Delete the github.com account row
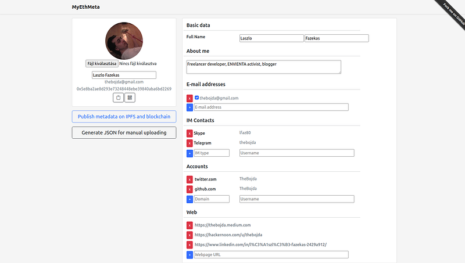465x263 pixels. click(x=189, y=189)
